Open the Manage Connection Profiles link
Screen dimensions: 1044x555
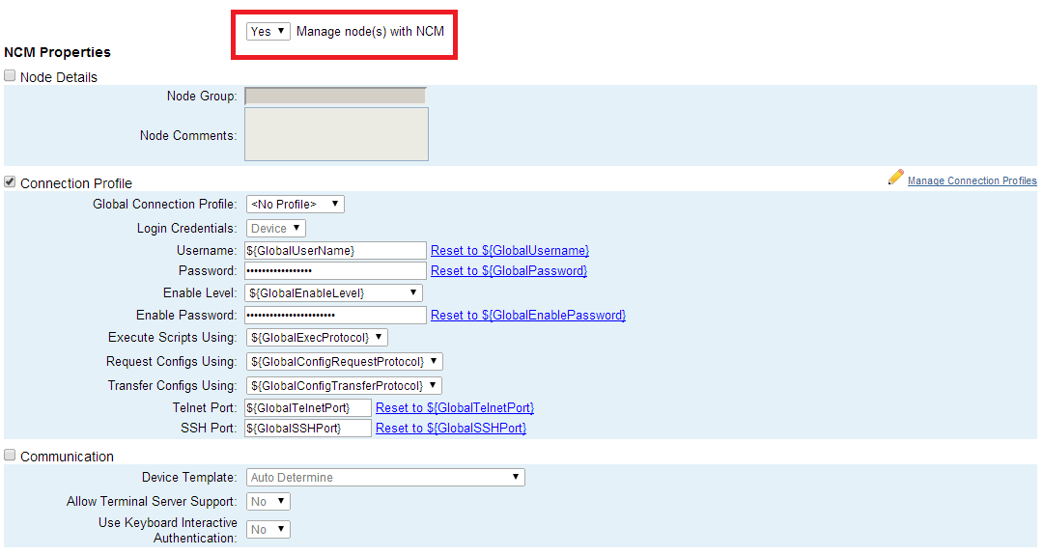[x=973, y=180]
